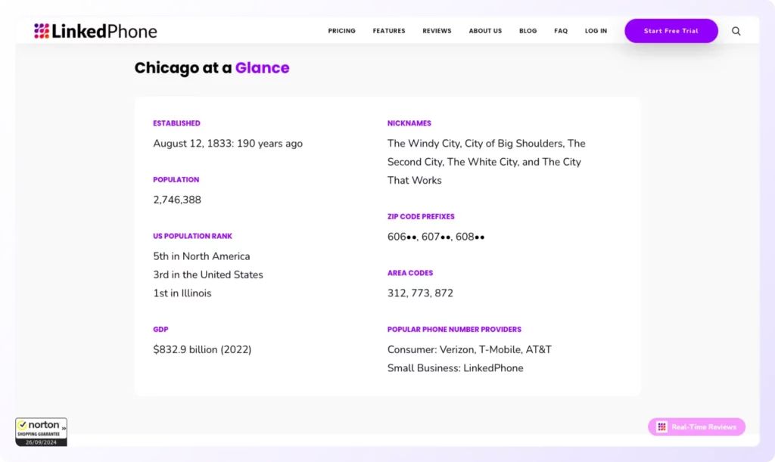Click the area codes 312, 773, 872
The image size is (775, 462).
[x=420, y=293]
